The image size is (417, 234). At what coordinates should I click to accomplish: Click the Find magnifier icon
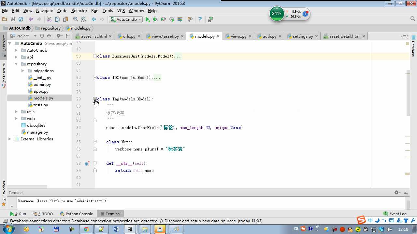tap(76, 19)
